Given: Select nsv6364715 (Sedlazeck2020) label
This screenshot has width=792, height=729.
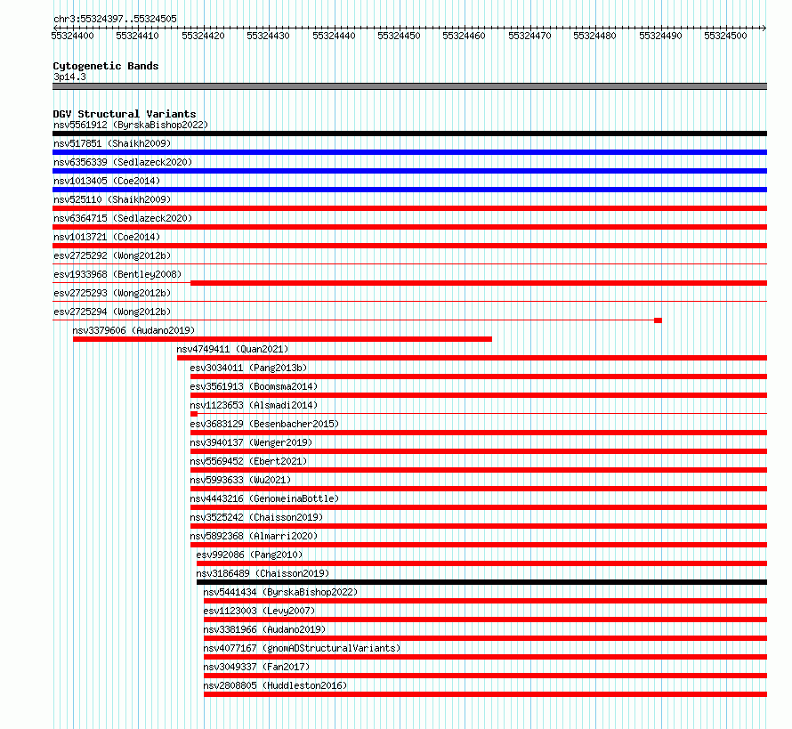Looking at the screenshot, I should pyautogui.click(x=123, y=218).
